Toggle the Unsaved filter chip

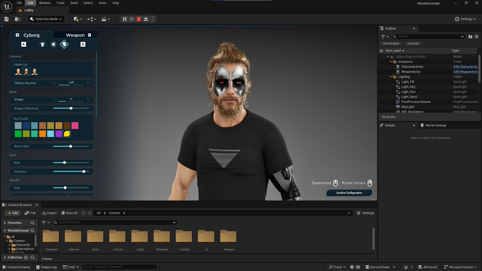click(x=413, y=43)
